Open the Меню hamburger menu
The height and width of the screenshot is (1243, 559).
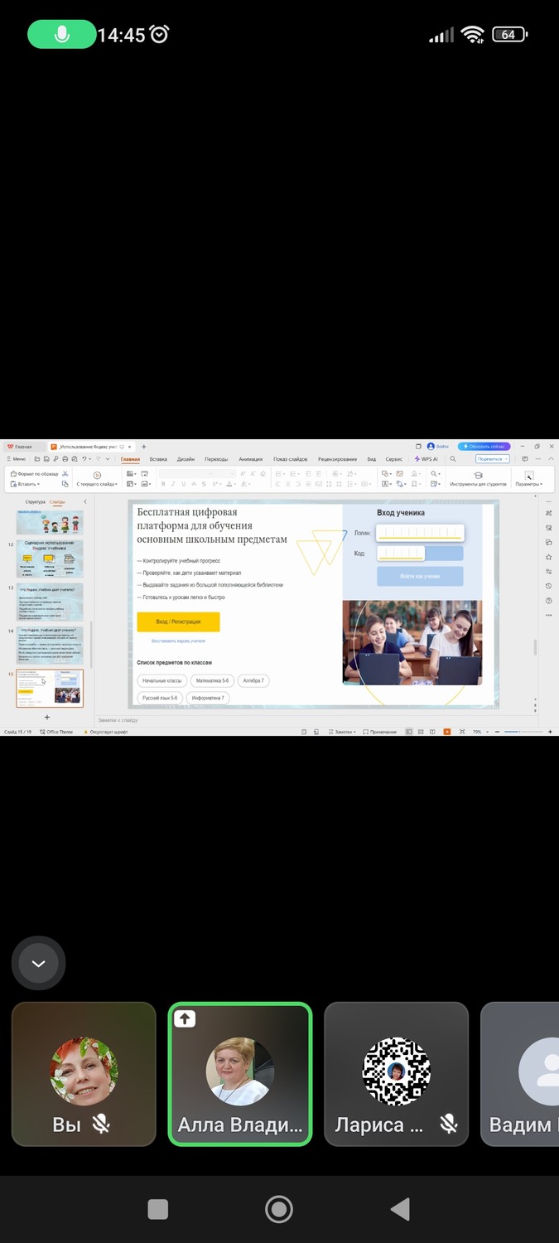[x=16, y=459]
